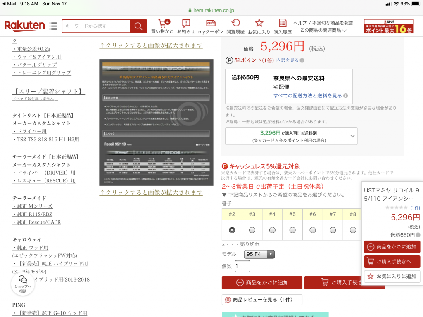Screen dimensions: 423x317
Task: Open ・パター用グリップ sidebar link
Action: click(x=35, y=65)
